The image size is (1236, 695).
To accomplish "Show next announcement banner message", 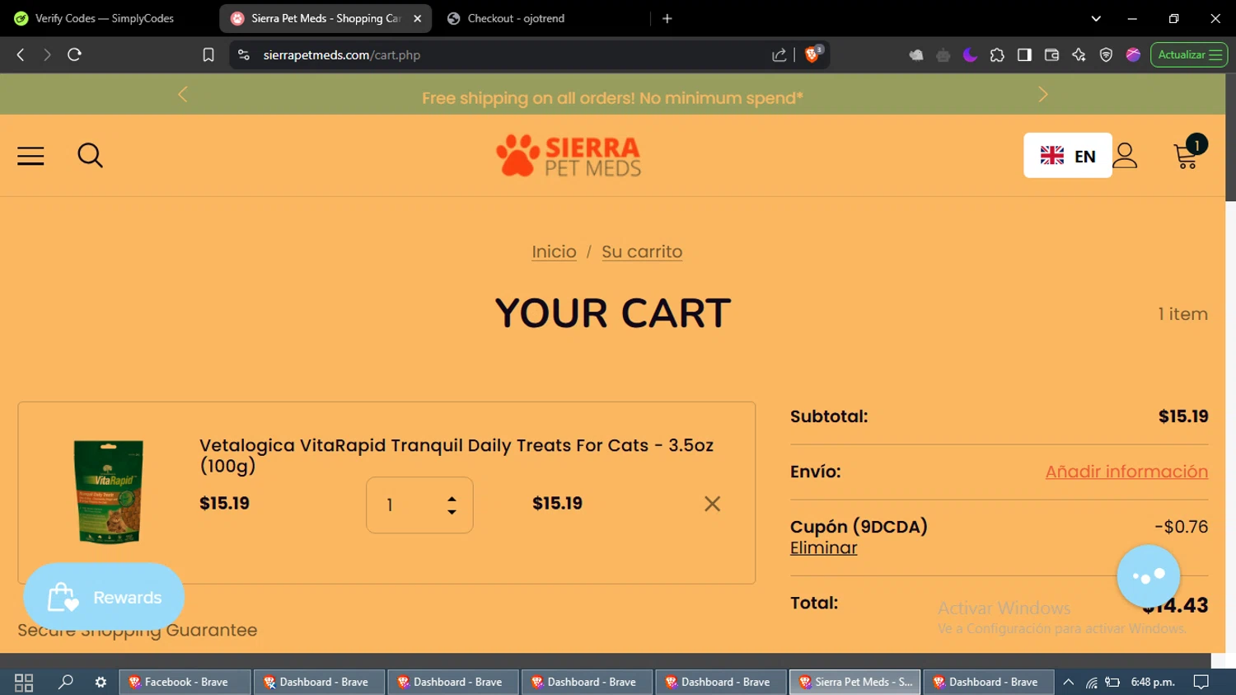I will click(x=1043, y=95).
